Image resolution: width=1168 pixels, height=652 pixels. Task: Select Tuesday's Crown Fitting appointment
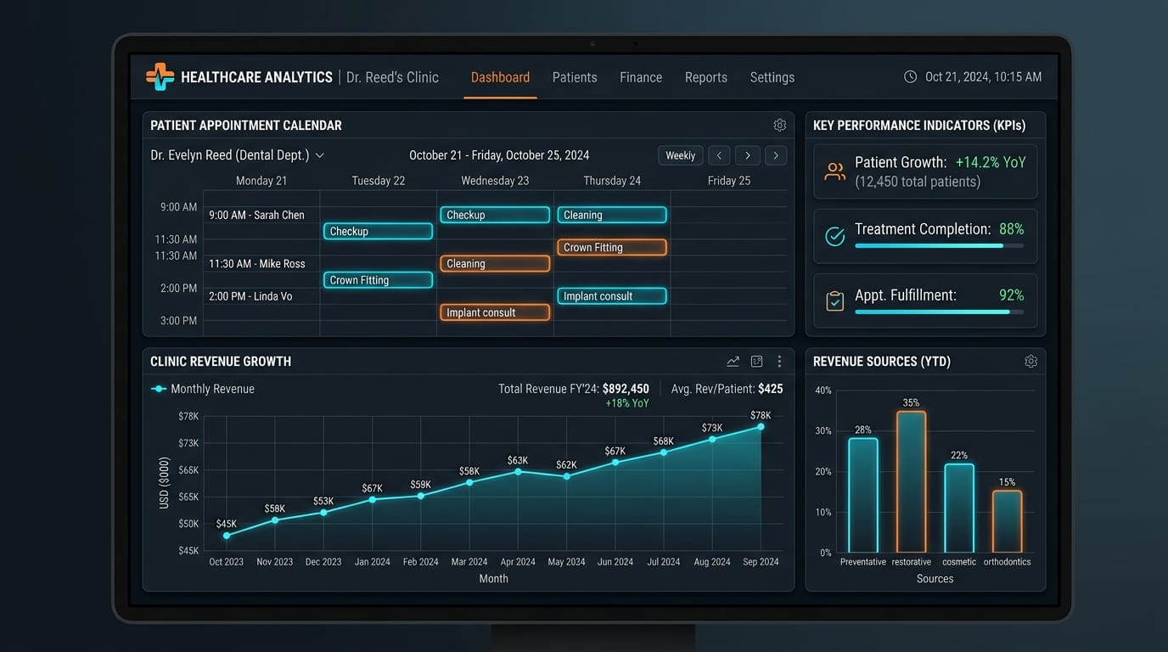(x=378, y=279)
